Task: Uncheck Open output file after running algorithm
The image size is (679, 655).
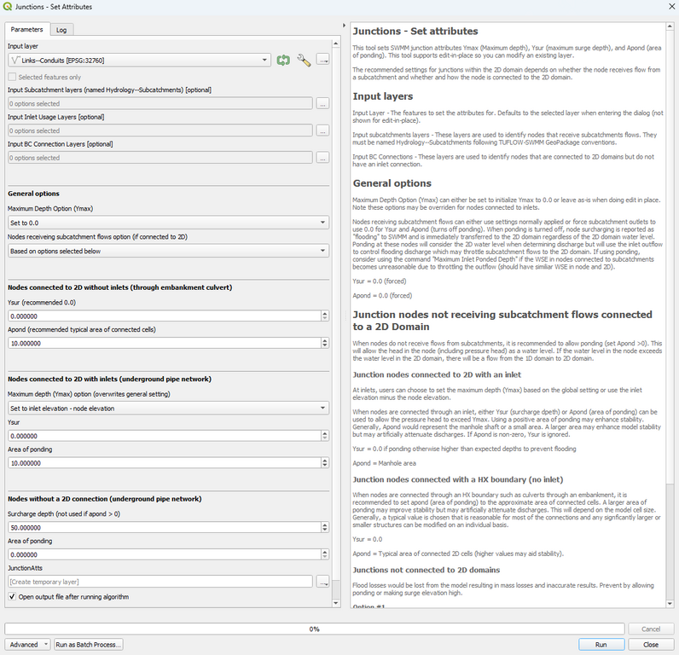Action: point(13,597)
